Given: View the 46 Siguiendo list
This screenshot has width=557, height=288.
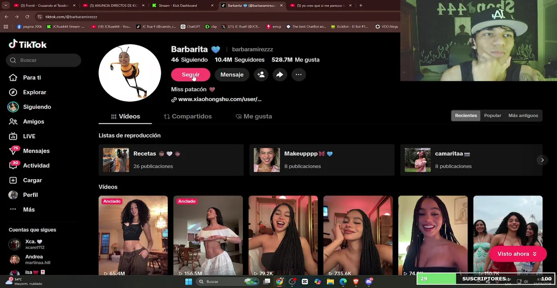Looking at the screenshot, I should [x=189, y=60].
